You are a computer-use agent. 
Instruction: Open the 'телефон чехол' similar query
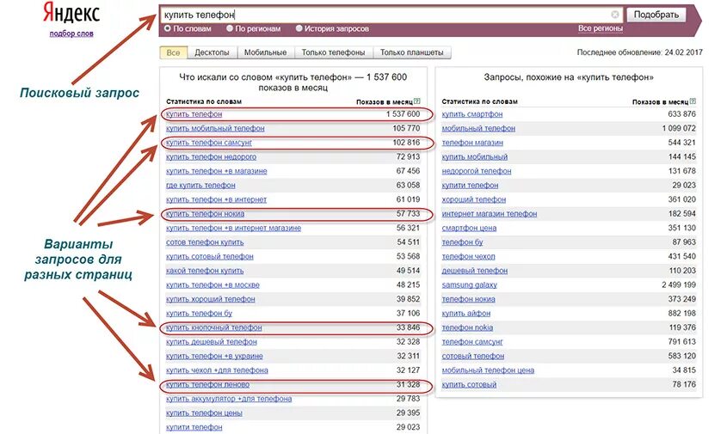click(x=468, y=257)
